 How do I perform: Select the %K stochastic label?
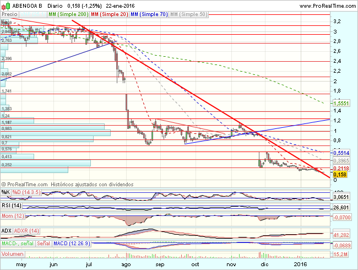[x=6, y=192]
